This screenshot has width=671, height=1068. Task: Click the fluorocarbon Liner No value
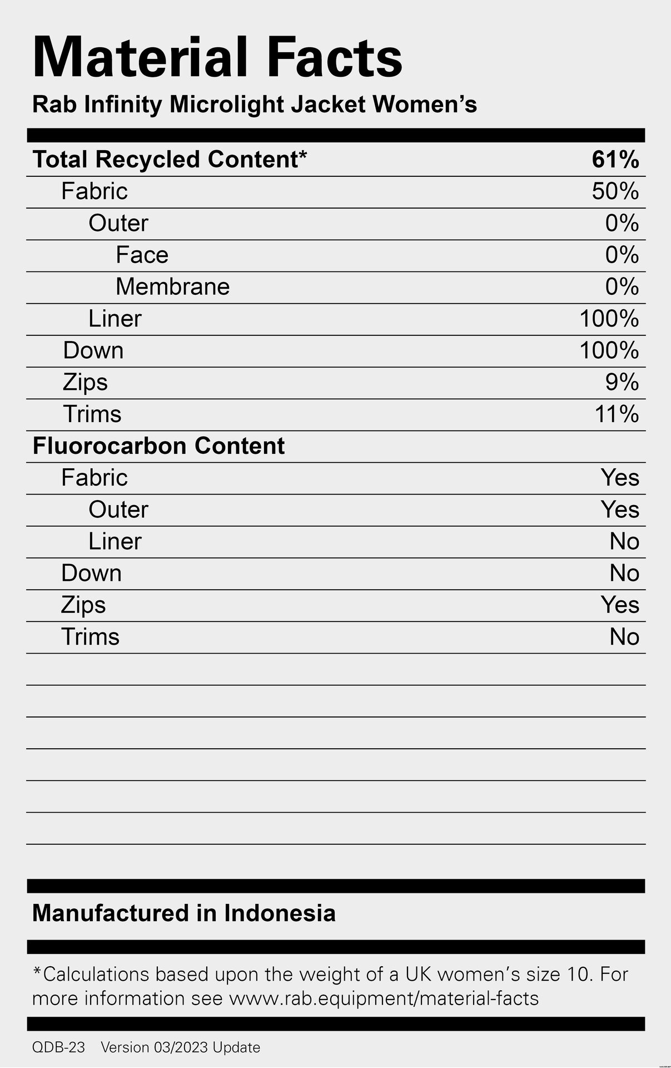pos(624,541)
